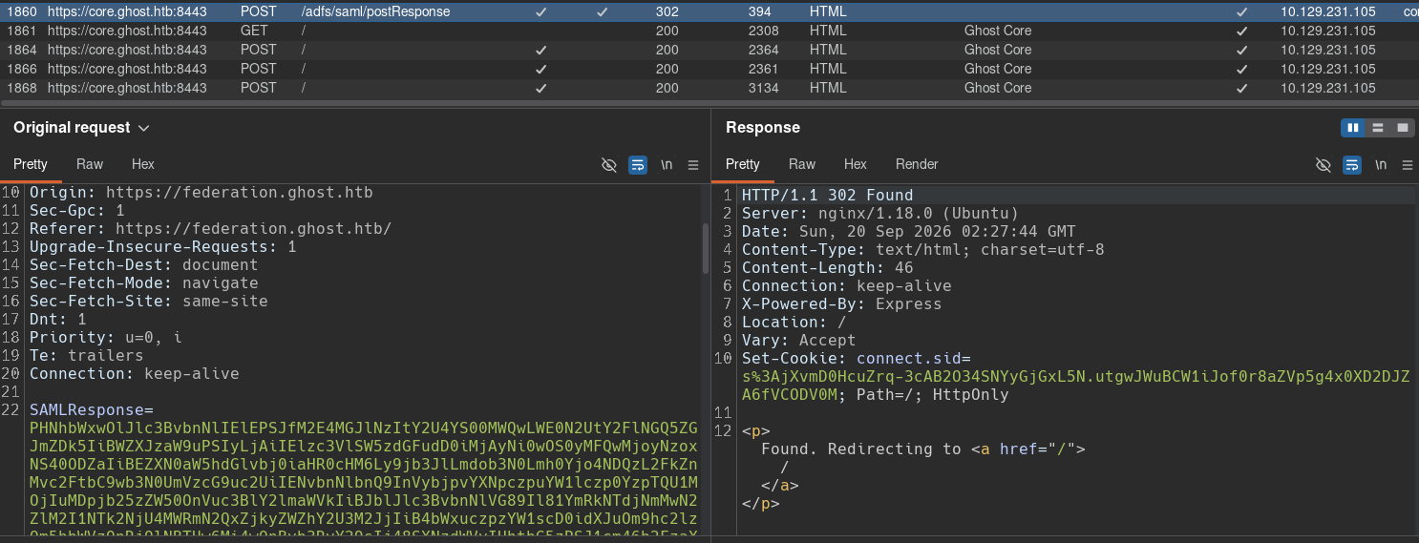Click Content-Length 46 header
This screenshot has width=1419, height=543.
(x=827, y=268)
